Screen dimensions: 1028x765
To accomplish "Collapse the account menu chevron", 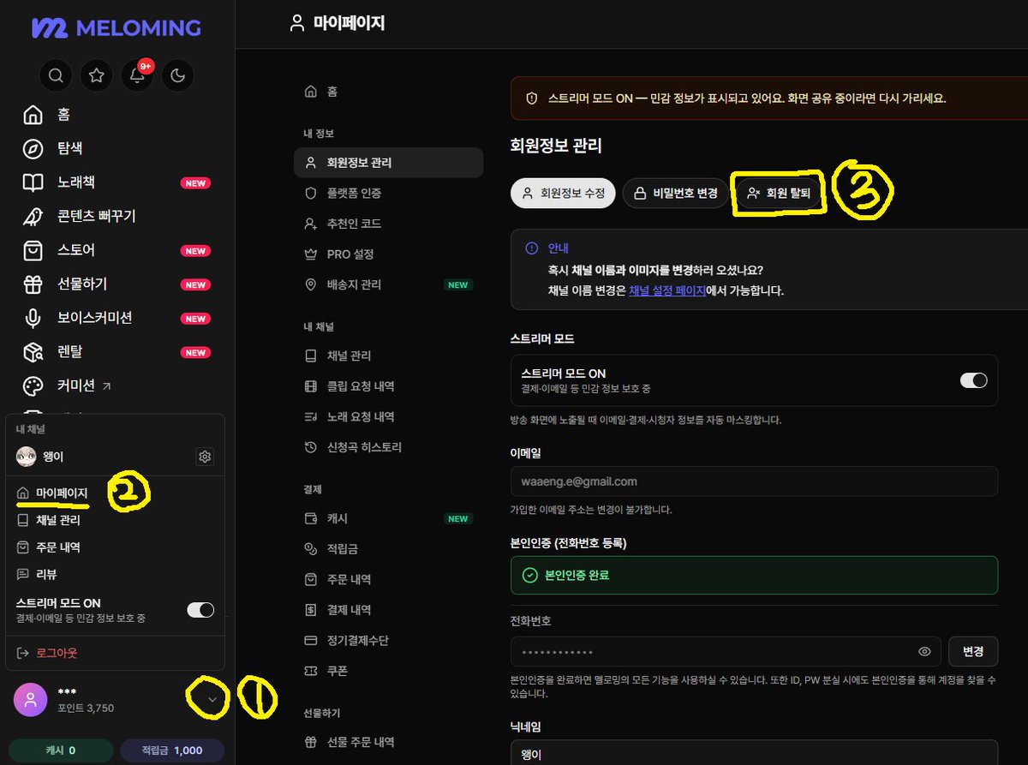I will [x=211, y=700].
